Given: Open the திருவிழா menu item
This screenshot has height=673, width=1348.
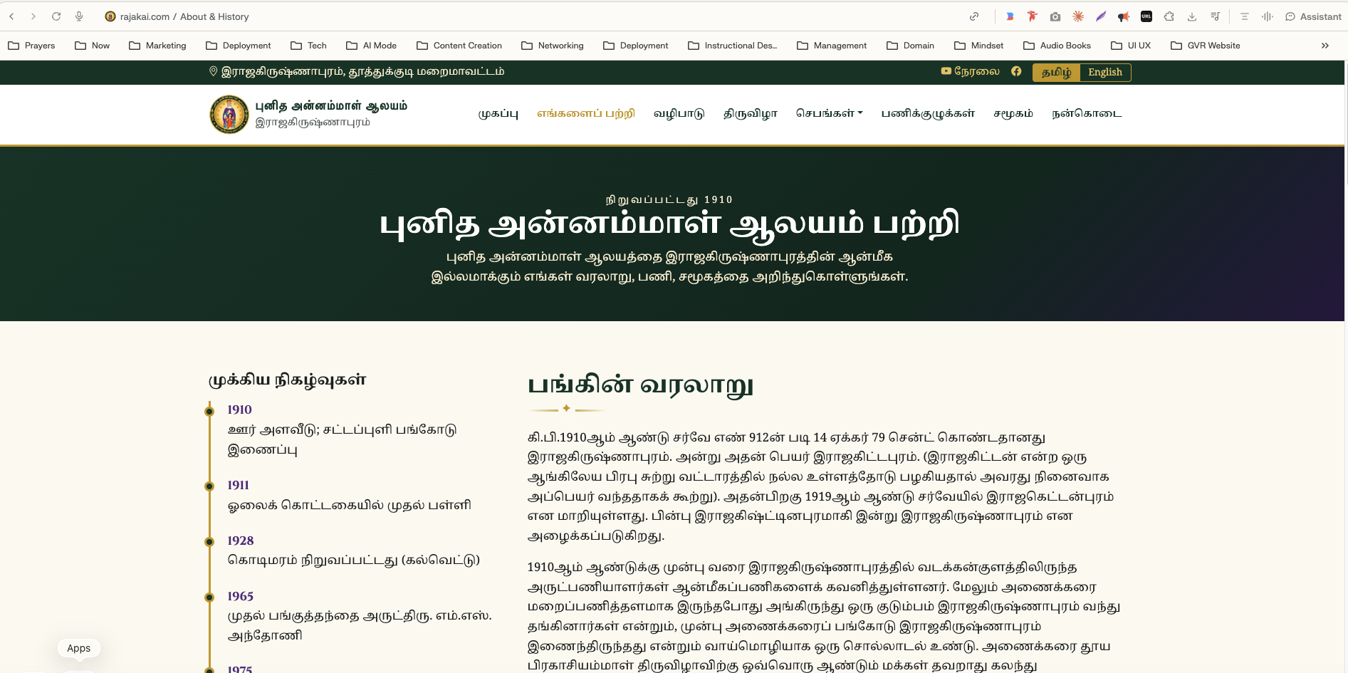Looking at the screenshot, I should tap(750, 114).
